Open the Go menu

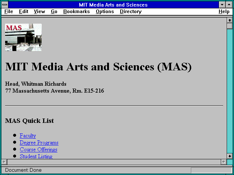tap(54, 12)
